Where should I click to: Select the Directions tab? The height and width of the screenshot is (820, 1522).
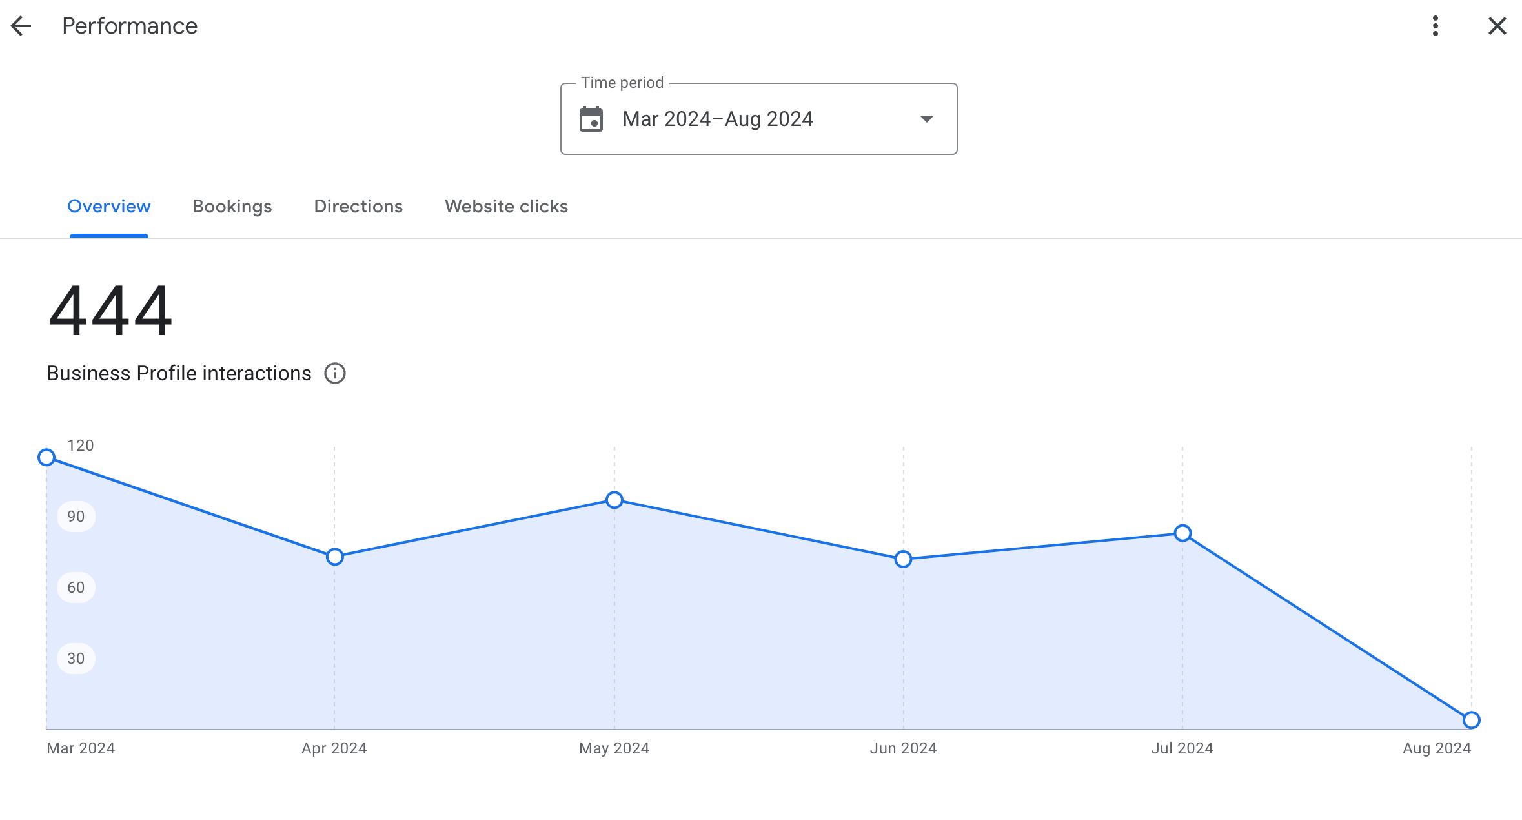[x=358, y=206]
